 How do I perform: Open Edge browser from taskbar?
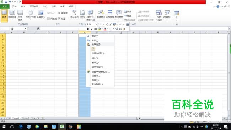point(21,126)
